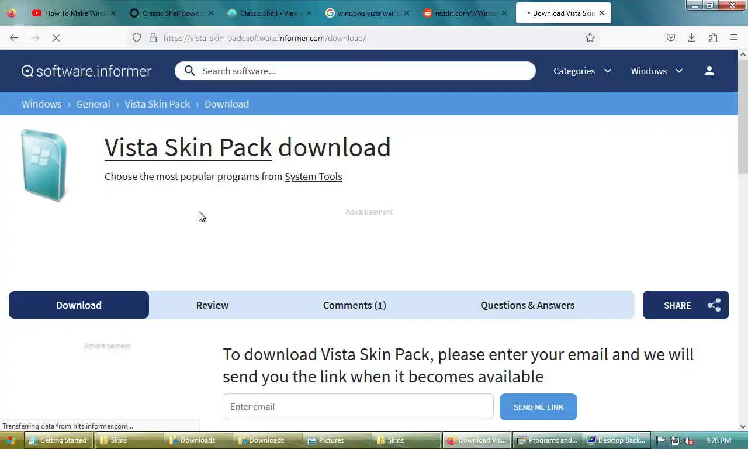Screen dimensions: 748x449
Task: Click the scrollbar down arrow
Action: tap(743, 427)
